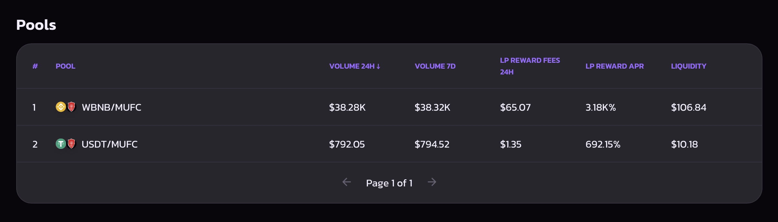Go to previous page with left arrow
This screenshot has height=222, width=778.
point(347,182)
